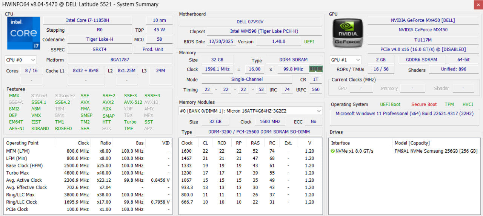Select the PCIe Clock row
This screenshot has width=483, height=216.
[x=88, y=210]
